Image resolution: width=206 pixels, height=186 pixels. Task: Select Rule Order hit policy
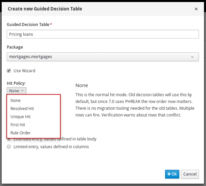coord(21,133)
